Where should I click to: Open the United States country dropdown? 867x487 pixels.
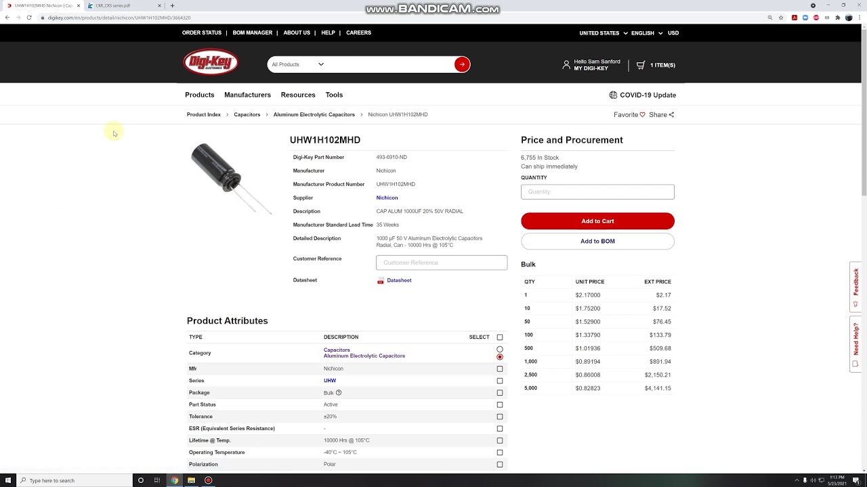(x=603, y=32)
